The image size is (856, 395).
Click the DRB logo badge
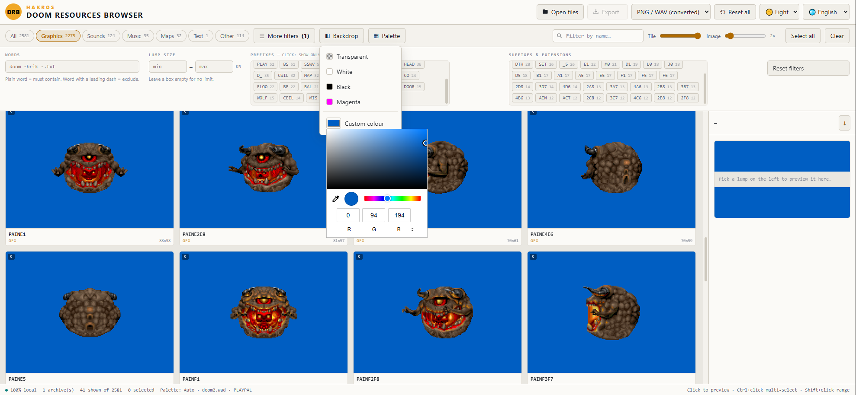pos(13,12)
